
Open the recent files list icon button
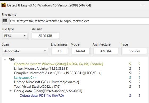[5, 21]
